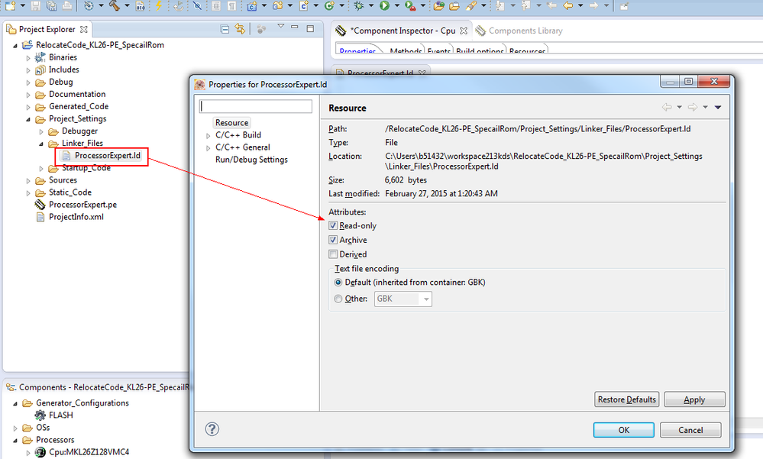Minimize the Project Explorer view

[x=295, y=27]
